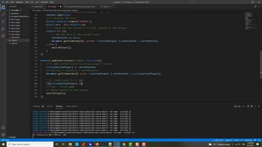Open the Help menu
Viewport: 262px width, 147px height.
pos(51,2)
